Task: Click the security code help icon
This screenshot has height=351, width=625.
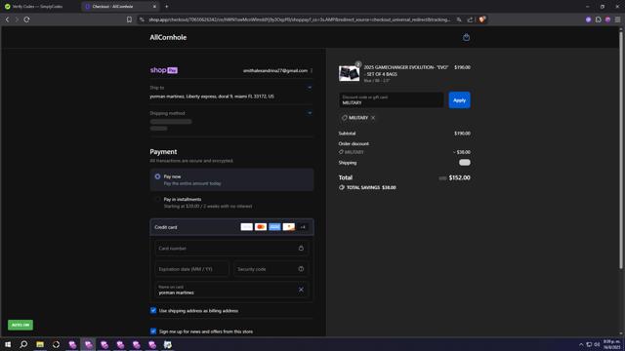Action: (301, 269)
